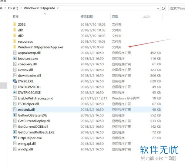Click the appraiserxp.dll file icon
Screen dimensions: 185x166
15,53
